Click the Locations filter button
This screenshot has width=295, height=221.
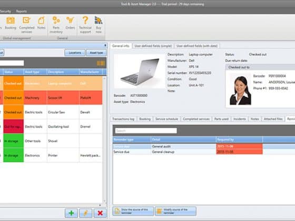75,53
